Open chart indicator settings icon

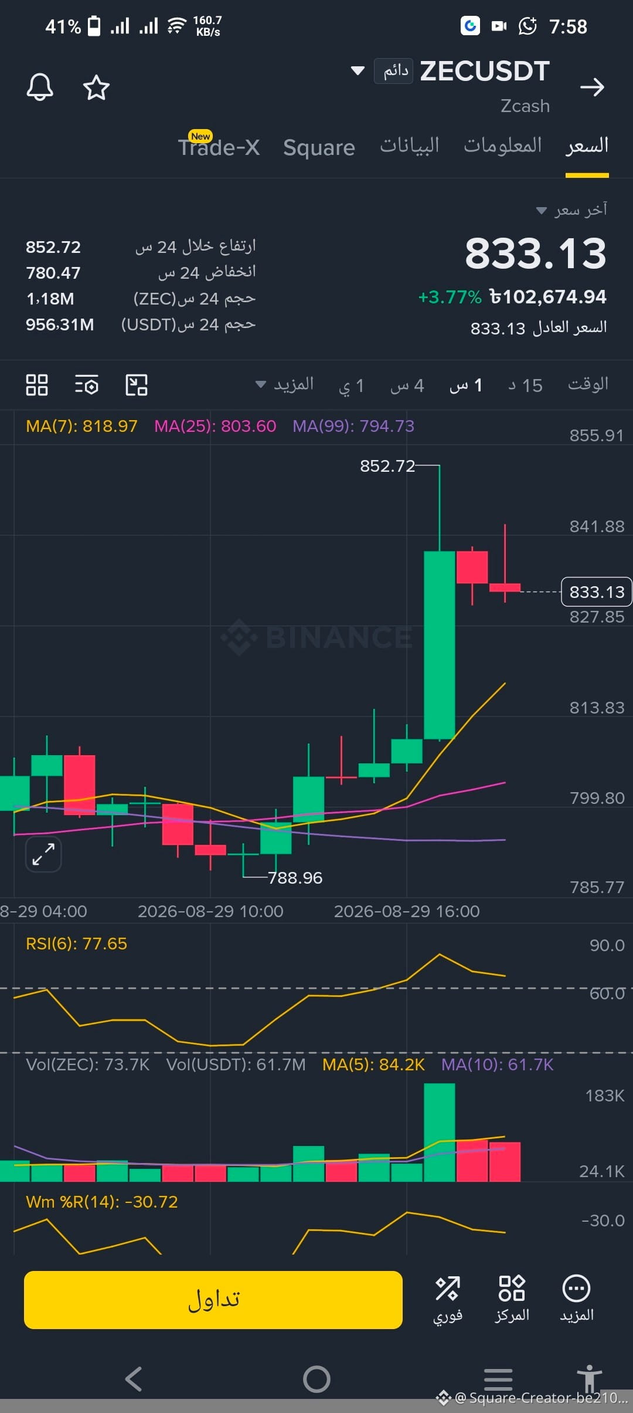click(87, 385)
